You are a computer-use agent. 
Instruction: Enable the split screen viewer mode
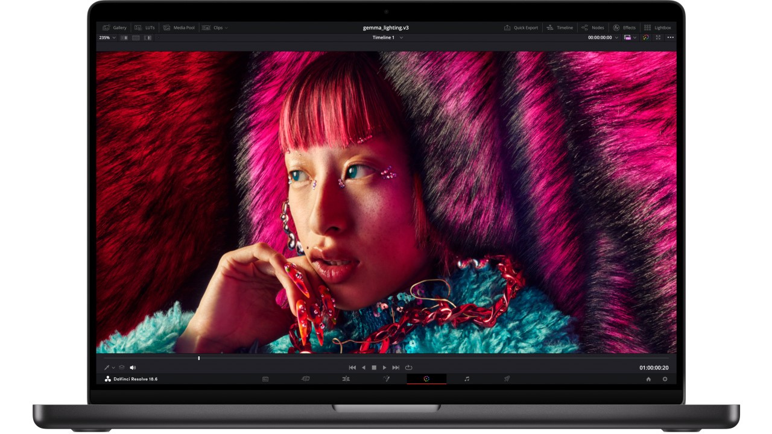[x=136, y=37]
